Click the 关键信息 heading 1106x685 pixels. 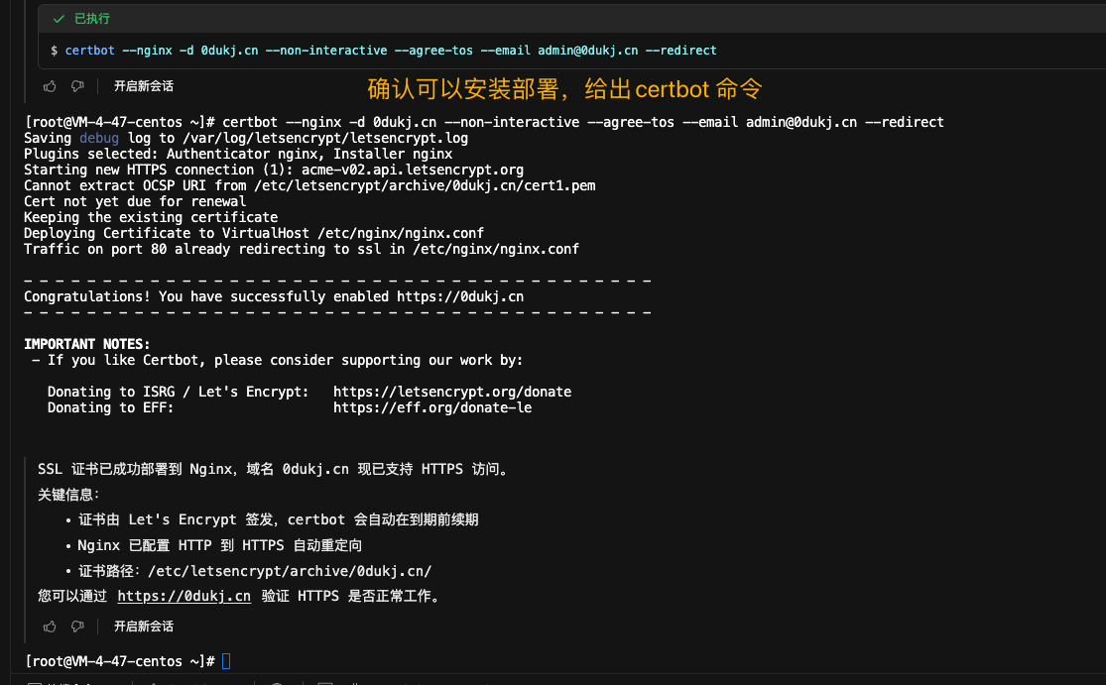coord(68,495)
